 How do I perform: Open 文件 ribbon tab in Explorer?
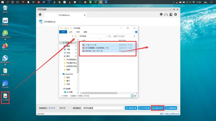[x=63, y=32]
